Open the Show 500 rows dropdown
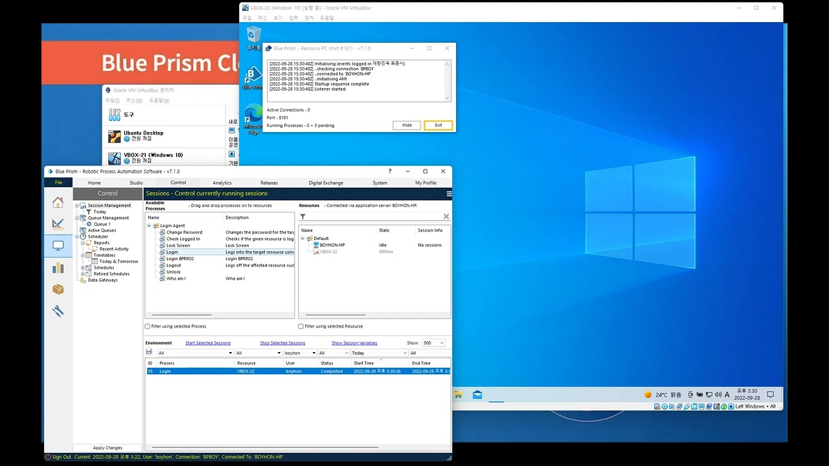This screenshot has width=829, height=466. tap(434, 343)
